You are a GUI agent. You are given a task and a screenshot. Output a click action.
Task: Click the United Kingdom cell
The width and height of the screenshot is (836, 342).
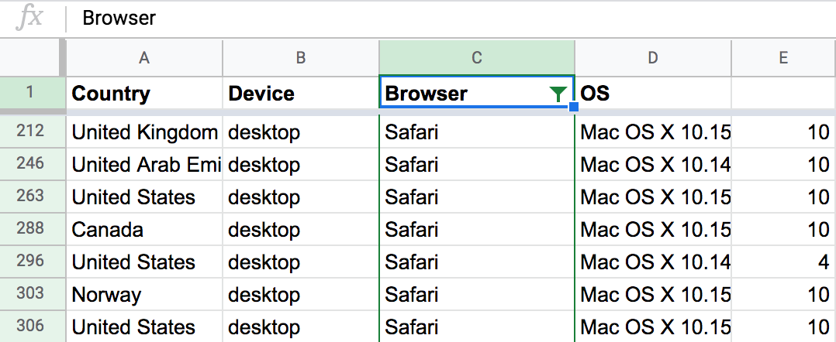click(x=144, y=132)
